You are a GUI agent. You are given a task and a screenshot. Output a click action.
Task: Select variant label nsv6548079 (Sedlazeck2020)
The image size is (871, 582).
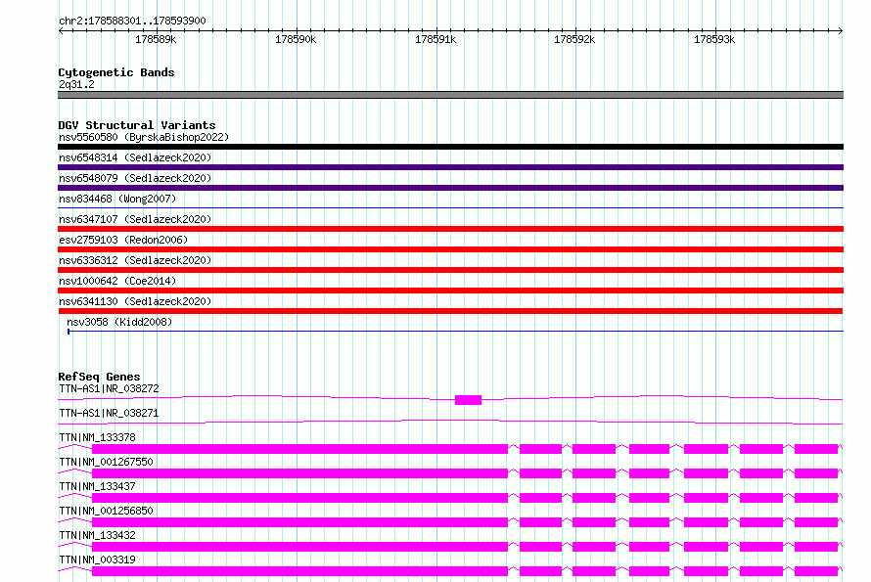pos(135,178)
